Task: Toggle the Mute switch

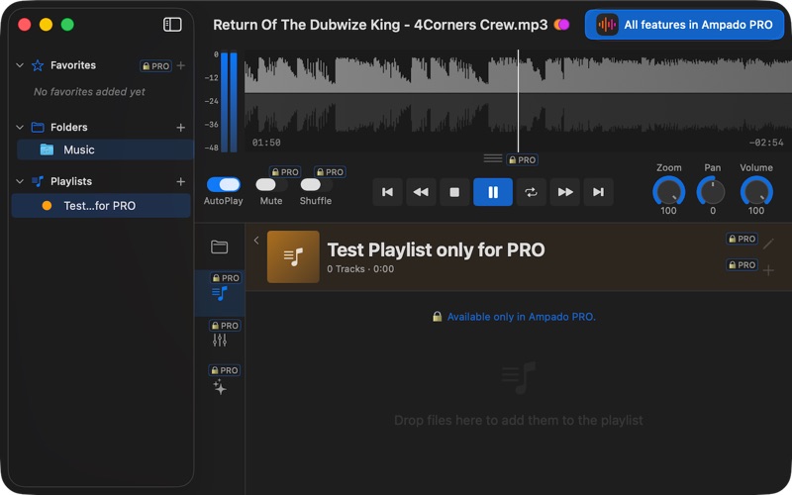Action: tap(271, 185)
